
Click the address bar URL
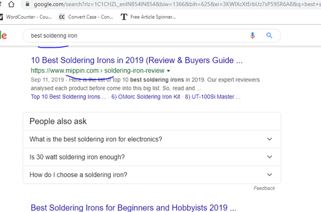[177, 5]
